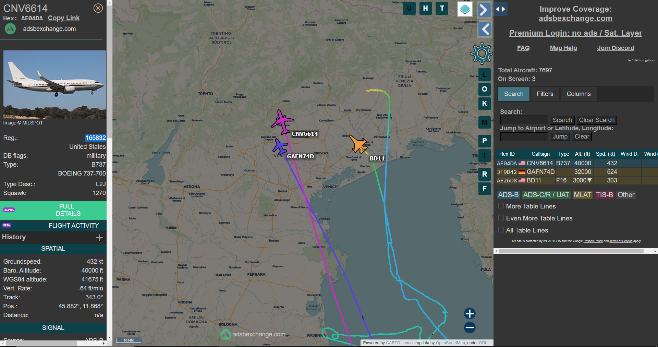Sort table by Wind D. column

coord(629,154)
